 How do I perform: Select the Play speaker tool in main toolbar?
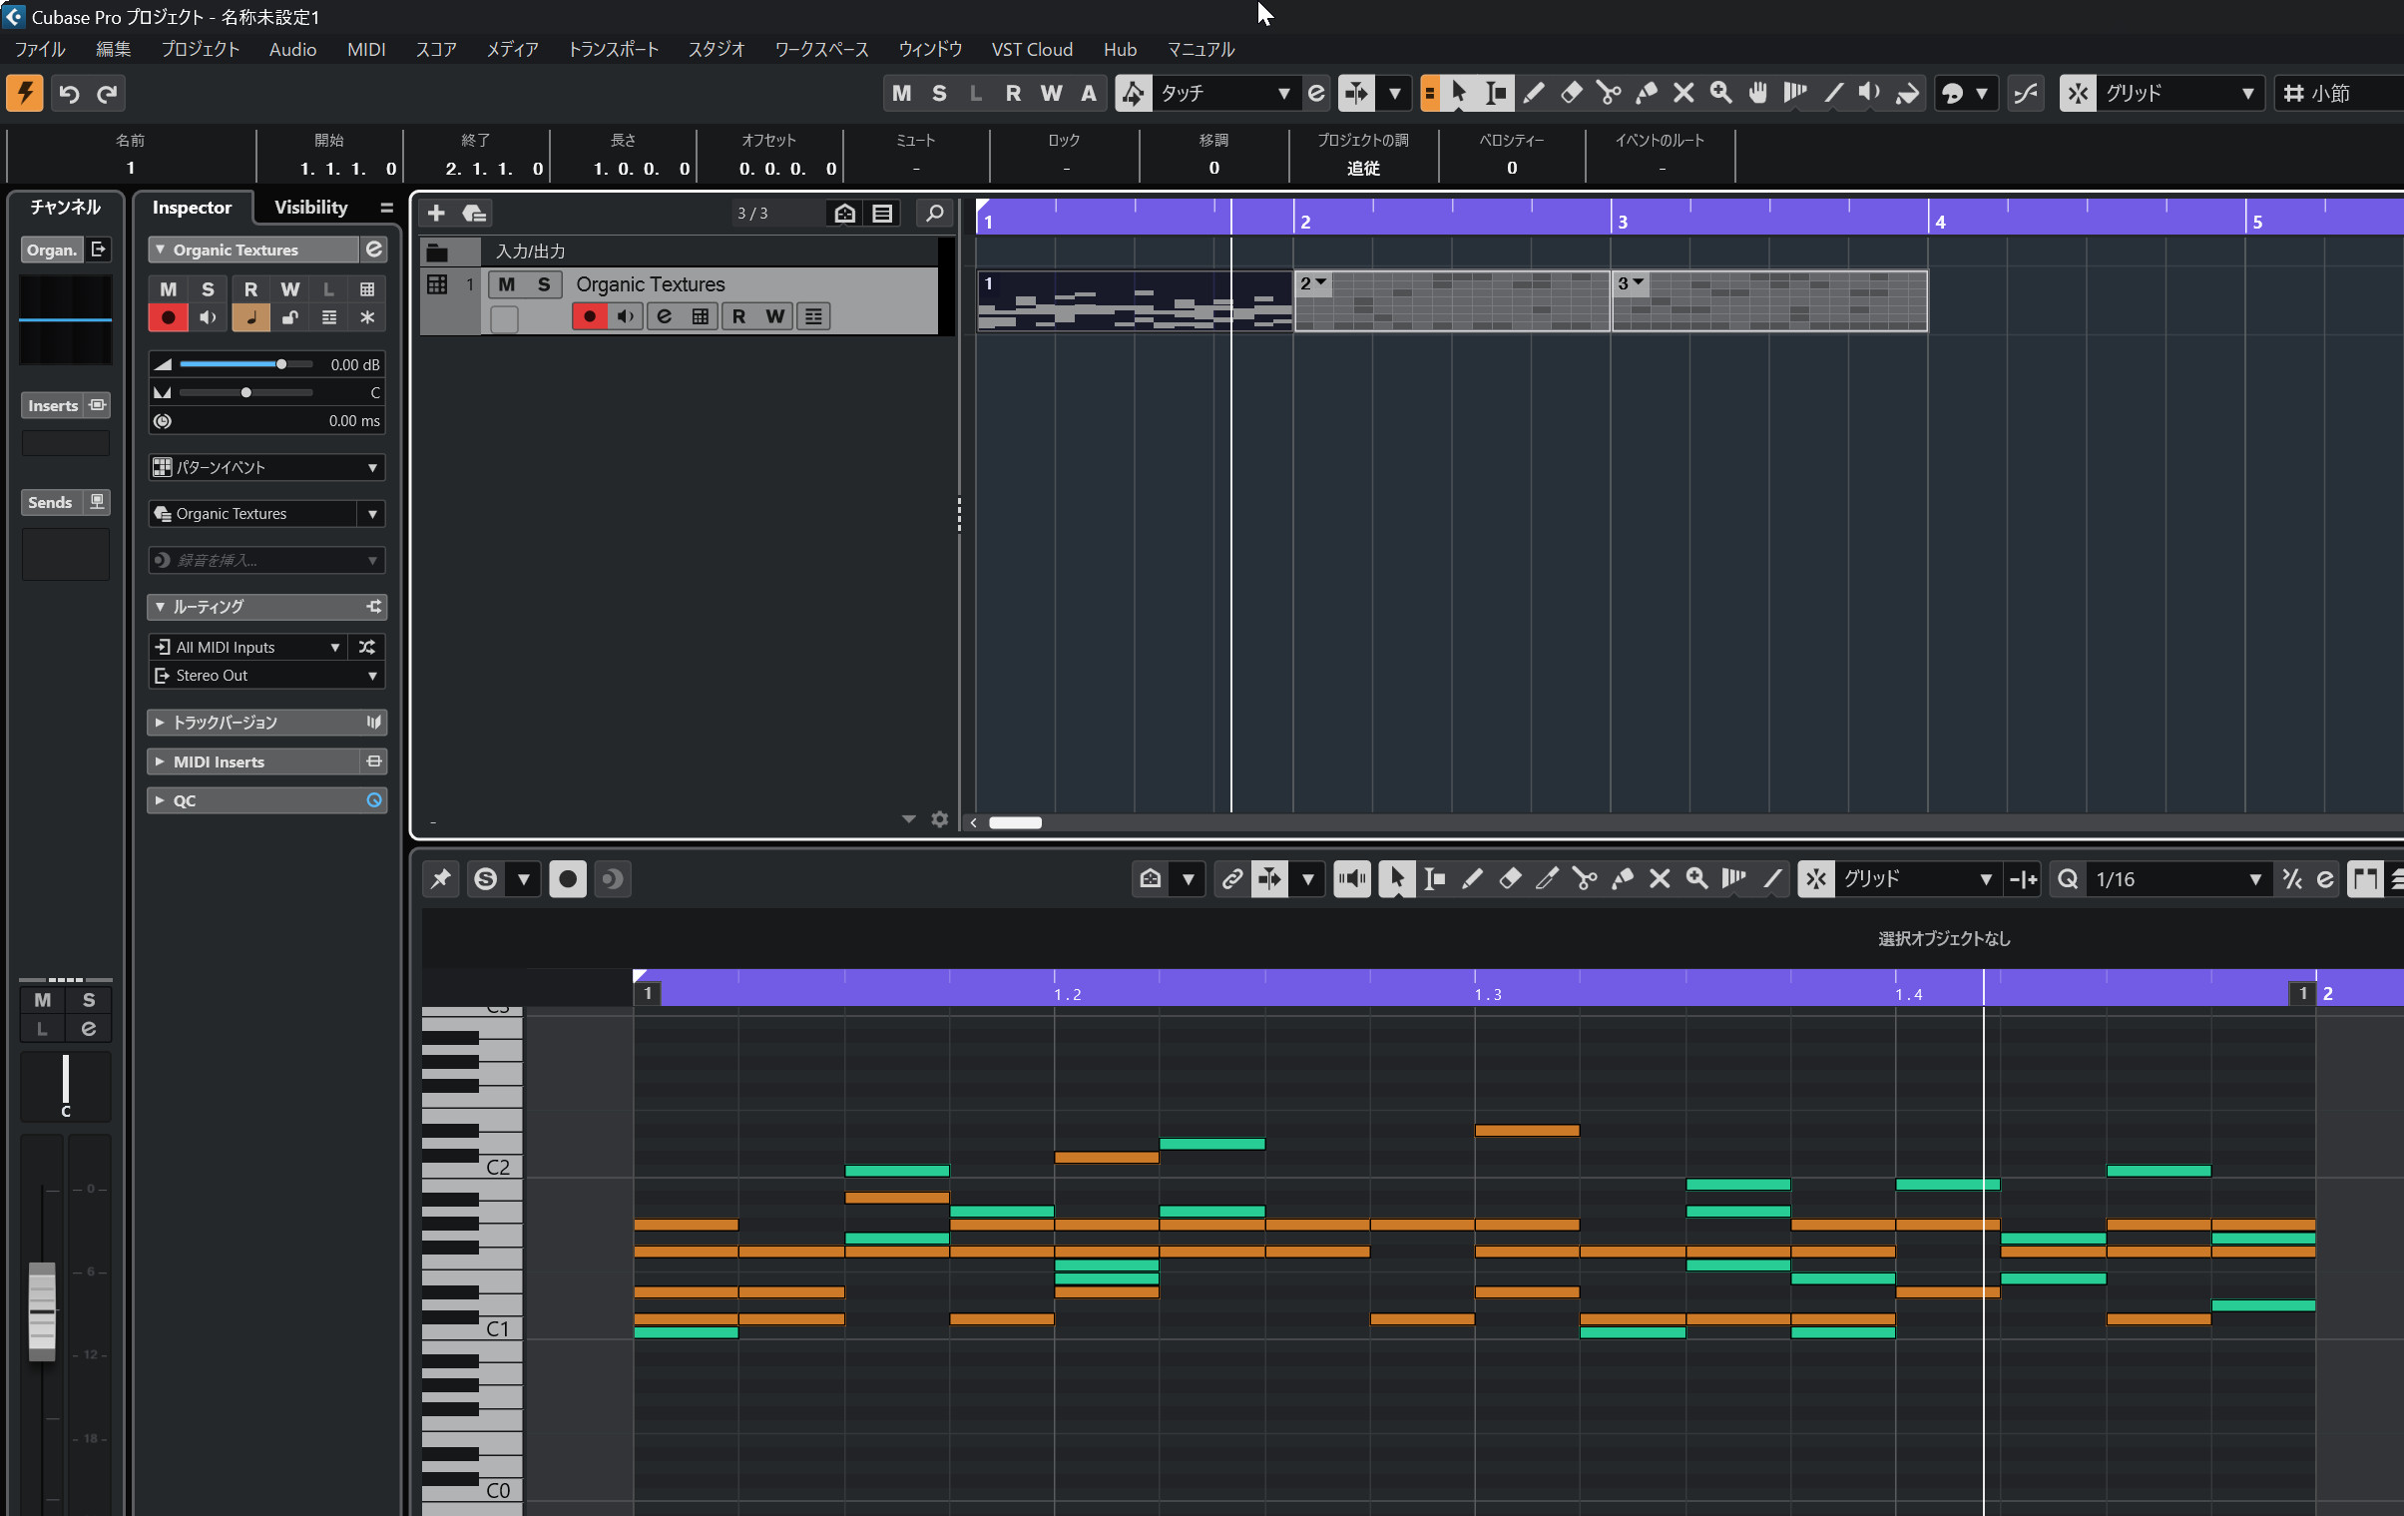(1870, 93)
